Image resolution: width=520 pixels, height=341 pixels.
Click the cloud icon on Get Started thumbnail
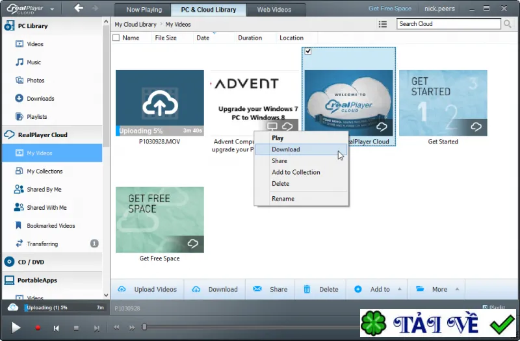pos(476,127)
